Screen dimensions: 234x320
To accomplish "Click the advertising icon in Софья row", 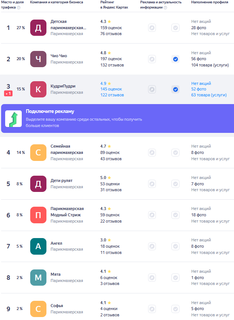I will pos(152,309).
